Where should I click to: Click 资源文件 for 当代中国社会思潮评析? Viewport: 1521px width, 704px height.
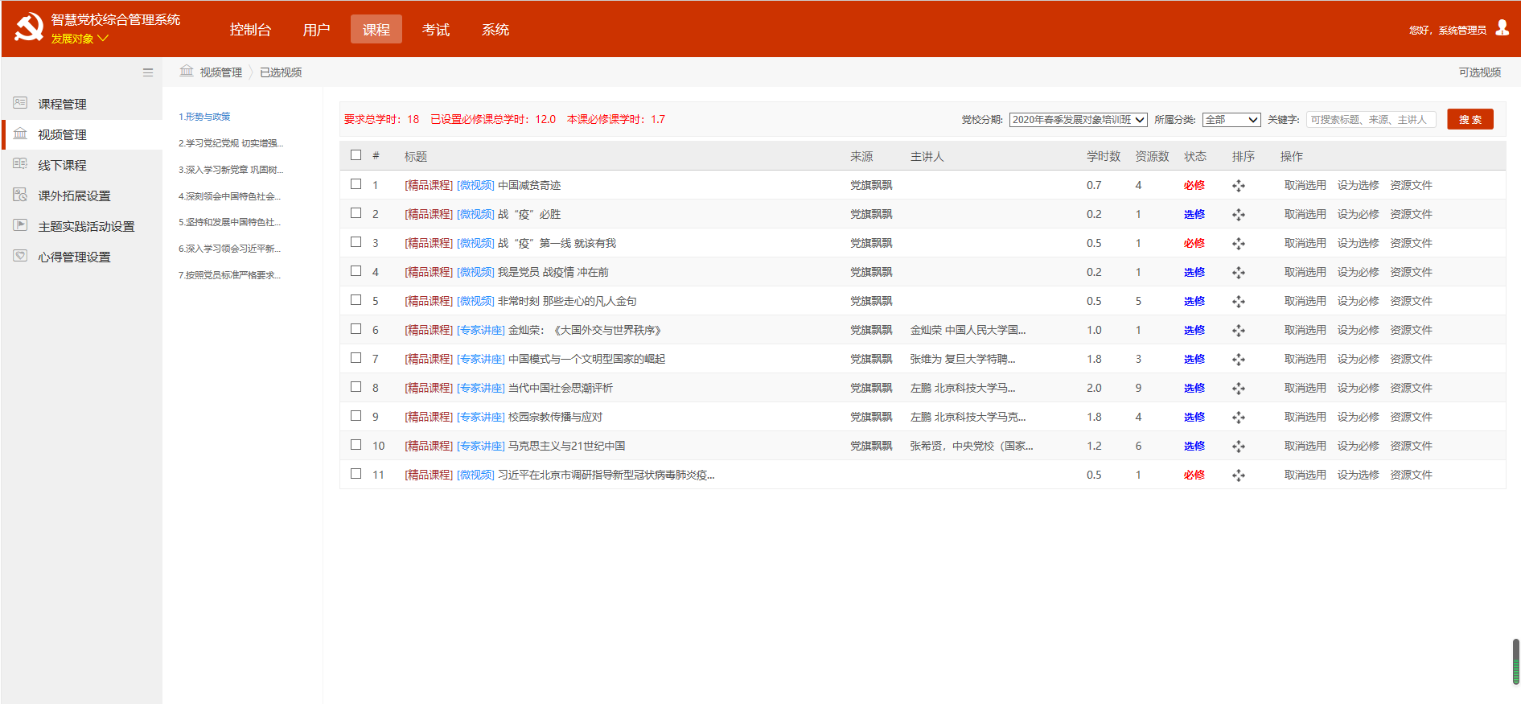coord(1411,389)
